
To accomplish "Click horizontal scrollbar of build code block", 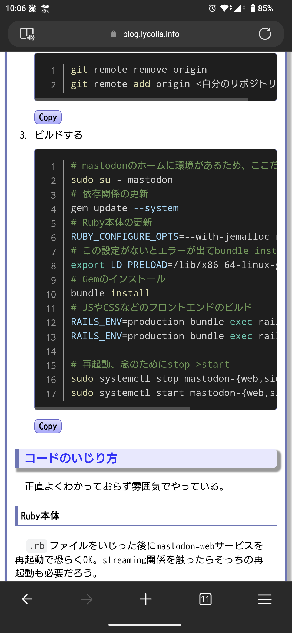I will coord(112,408).
